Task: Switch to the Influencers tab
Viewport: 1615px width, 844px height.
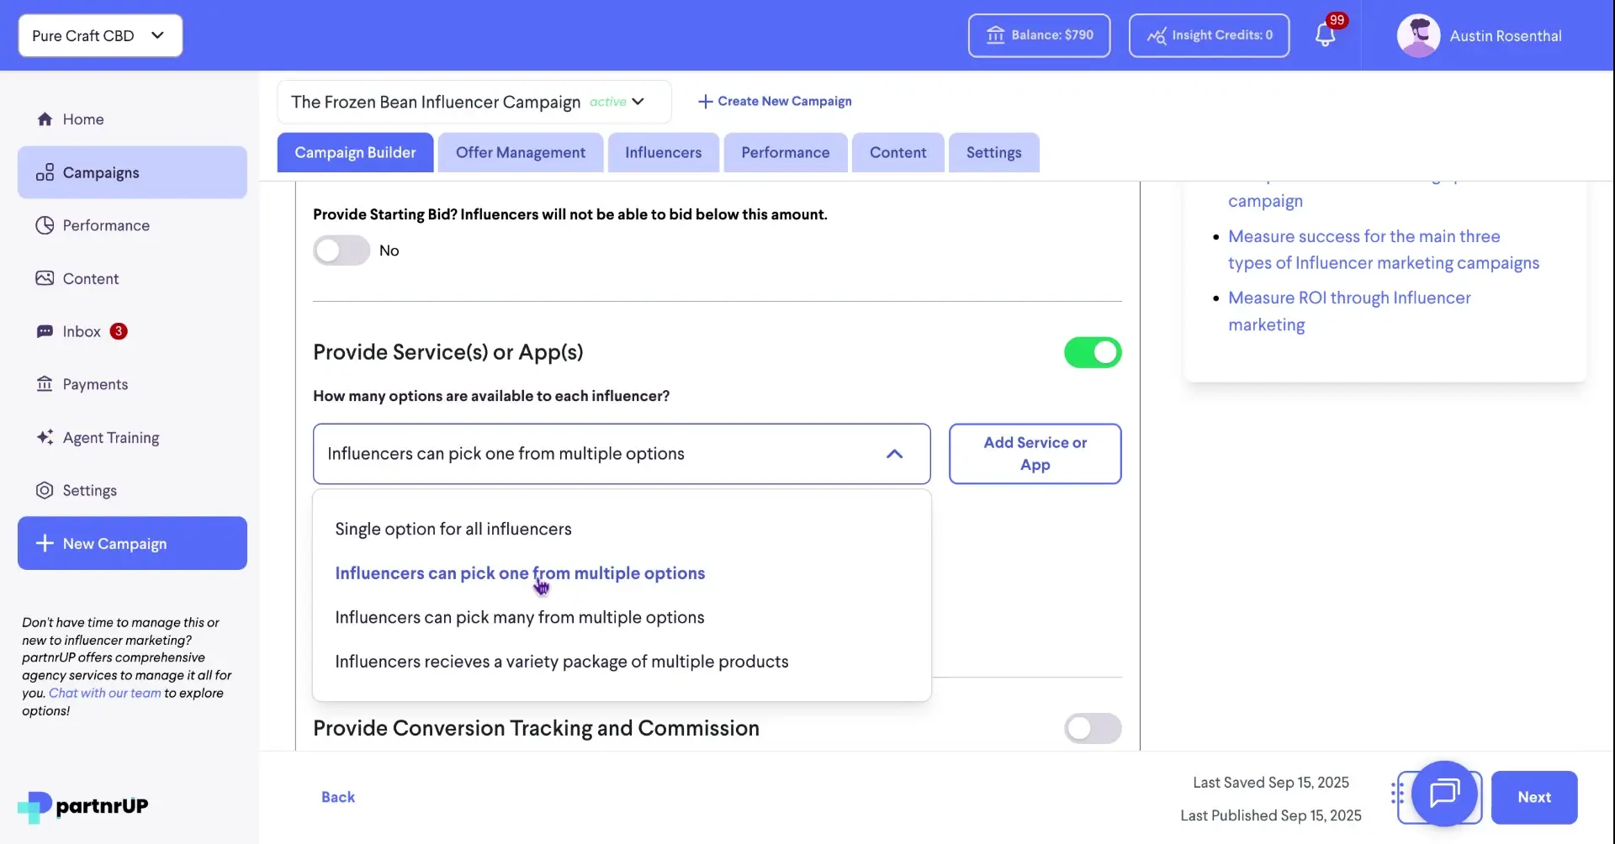Action: pos(663,152)
